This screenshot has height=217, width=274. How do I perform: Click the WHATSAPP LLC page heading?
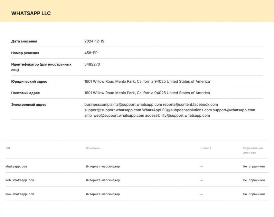31,13
